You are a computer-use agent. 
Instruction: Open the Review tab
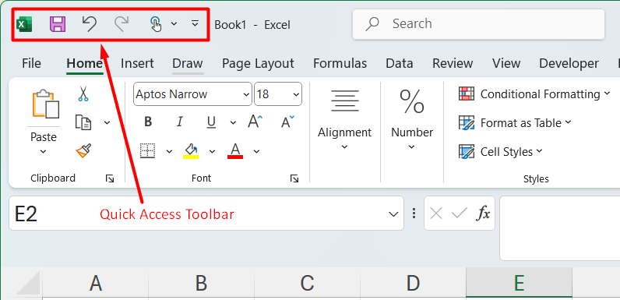[x=453, y=63]
